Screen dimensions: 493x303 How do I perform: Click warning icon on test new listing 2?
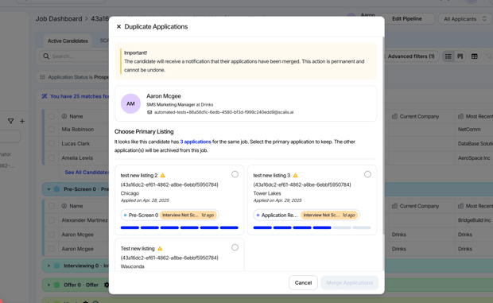click(x=163, y=176)
